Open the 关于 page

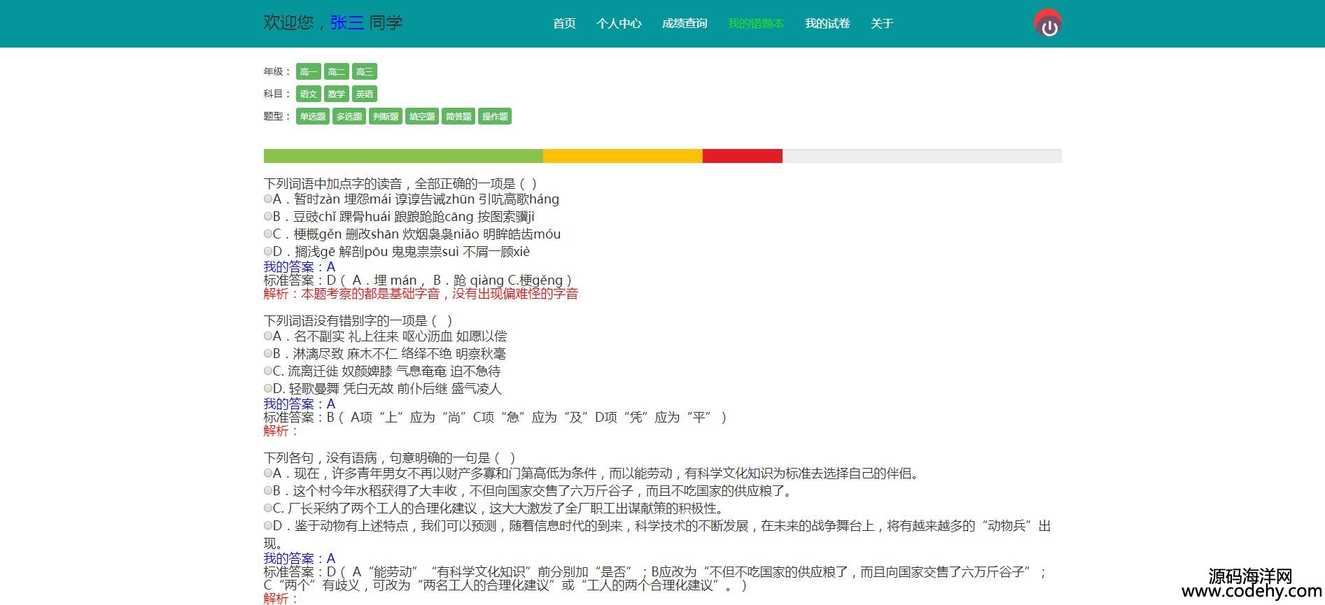pyautogui.click(x=881, y=24)
